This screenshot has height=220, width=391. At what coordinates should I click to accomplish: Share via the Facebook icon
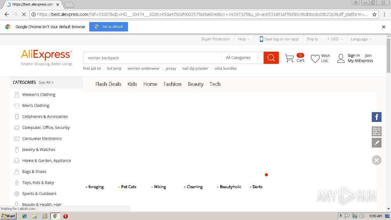[x=377, y=117]
